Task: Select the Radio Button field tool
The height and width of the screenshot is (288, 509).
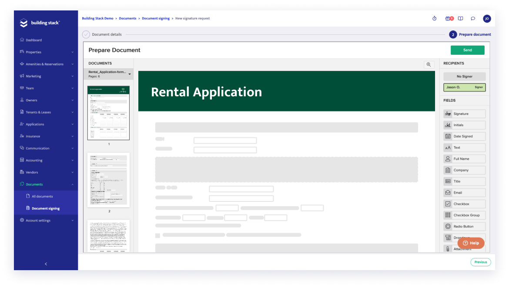Action: coord(464,226)
